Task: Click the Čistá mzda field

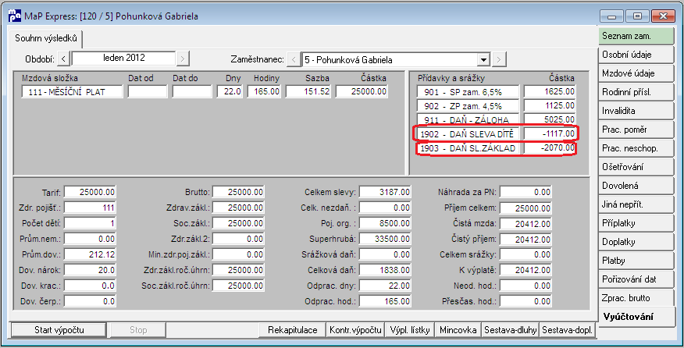Action: coord(526,224)
